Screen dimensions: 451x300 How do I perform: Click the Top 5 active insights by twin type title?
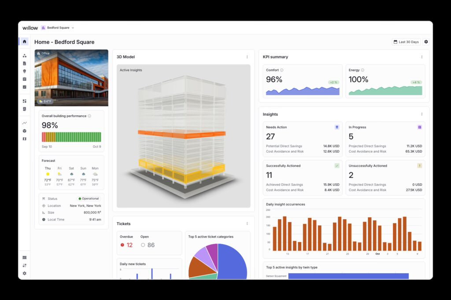292,267
